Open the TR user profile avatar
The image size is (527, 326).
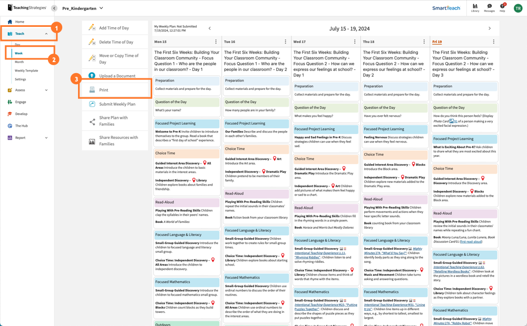pos(518,8)
